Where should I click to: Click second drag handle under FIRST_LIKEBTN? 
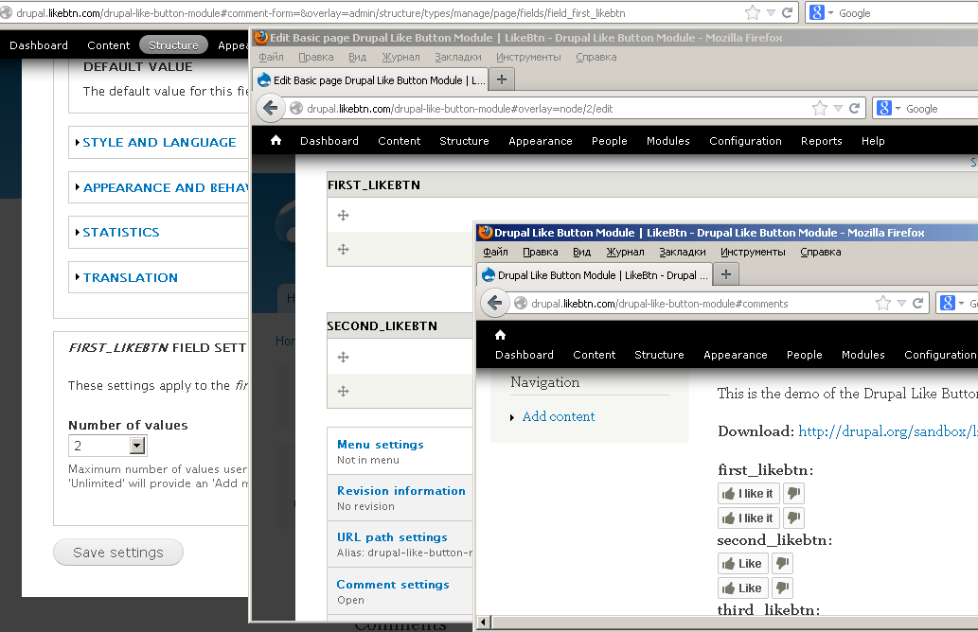coord(343,250)
